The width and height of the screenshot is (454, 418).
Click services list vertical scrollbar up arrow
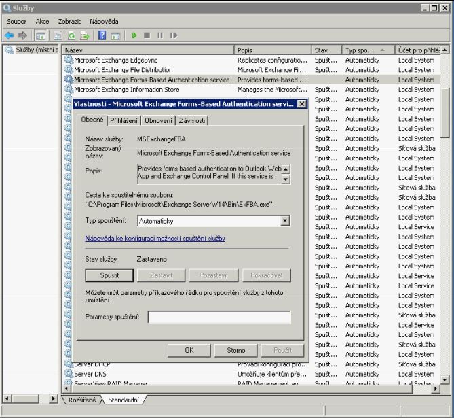point(444,50)
